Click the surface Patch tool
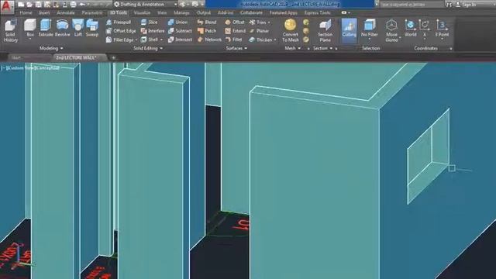Viewport: 496px width, 279px height. point(207,31)
